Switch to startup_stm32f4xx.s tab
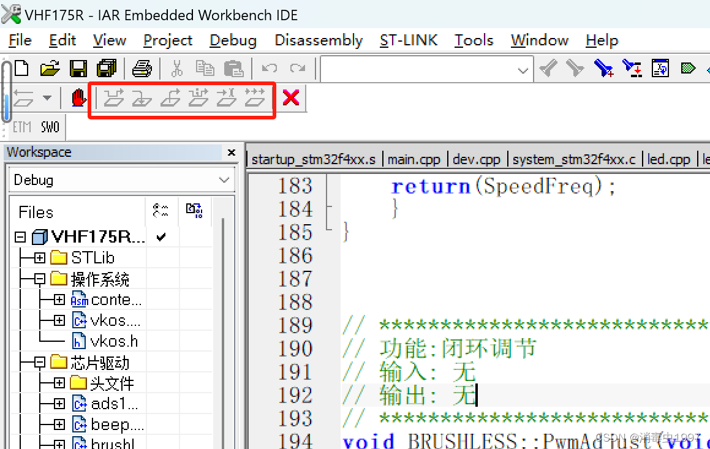The height and width of the screenshot is (449, 710). pos(313,159)
